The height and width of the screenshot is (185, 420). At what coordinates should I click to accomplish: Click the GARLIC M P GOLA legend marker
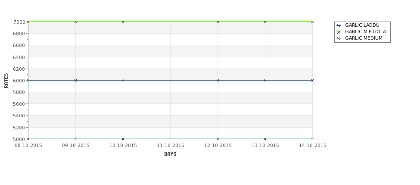coord(339,32)
